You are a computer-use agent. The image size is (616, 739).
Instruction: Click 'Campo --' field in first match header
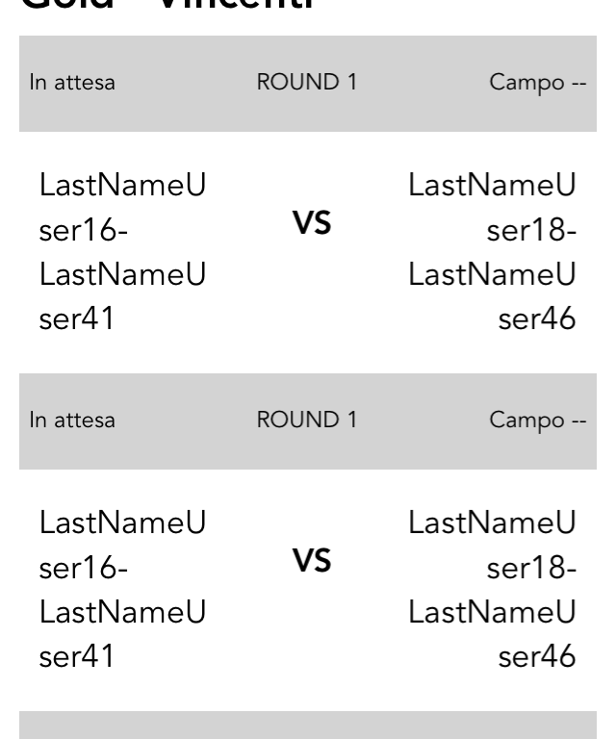click(538, 84)
